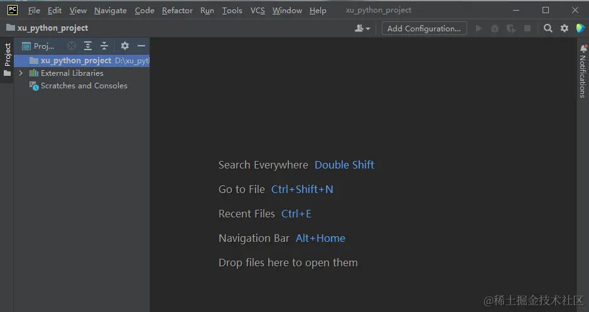
Task: Click the Select Opened File target icon
Action: (x=72, y=46)
